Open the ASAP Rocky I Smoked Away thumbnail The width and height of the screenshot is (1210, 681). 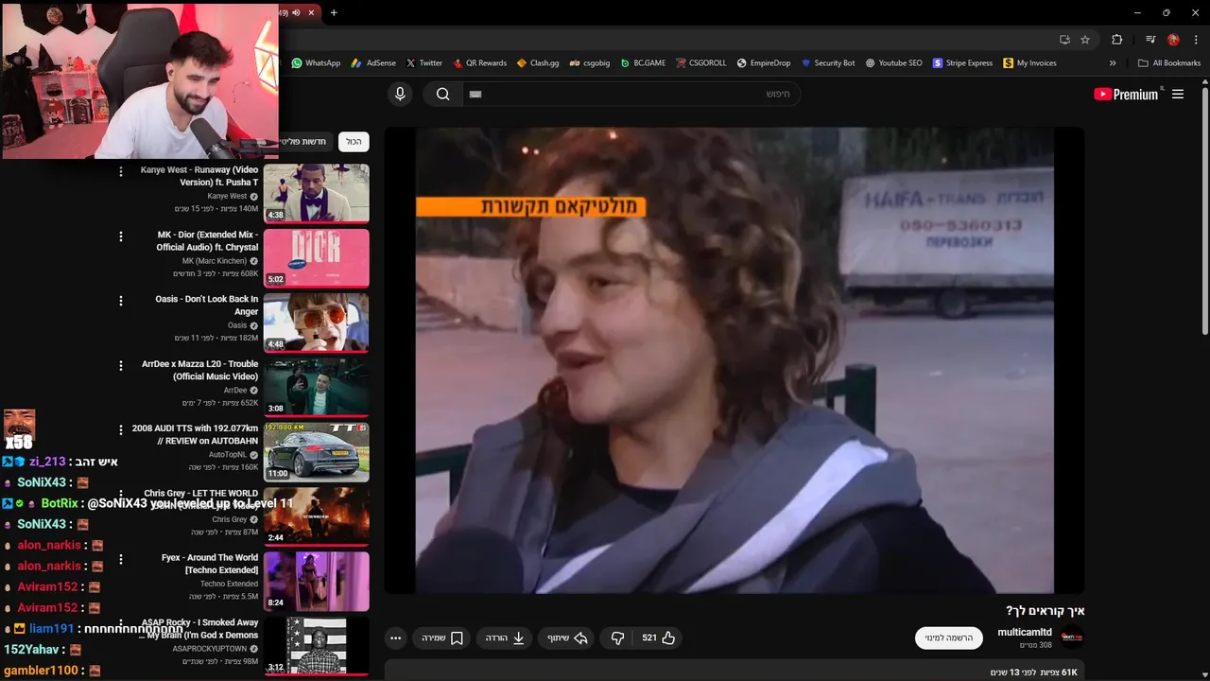point(316,645)
